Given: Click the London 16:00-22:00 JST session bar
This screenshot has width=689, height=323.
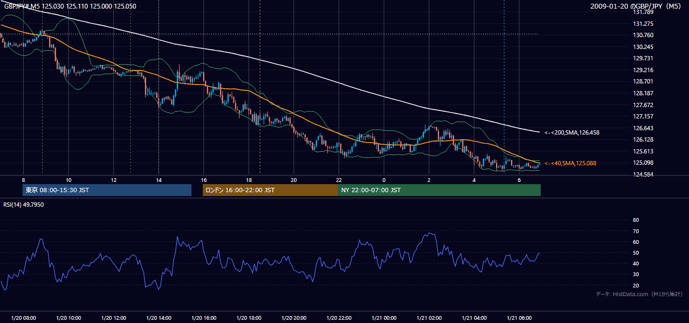Looking at the screenshot, I should tap(270, 190).
